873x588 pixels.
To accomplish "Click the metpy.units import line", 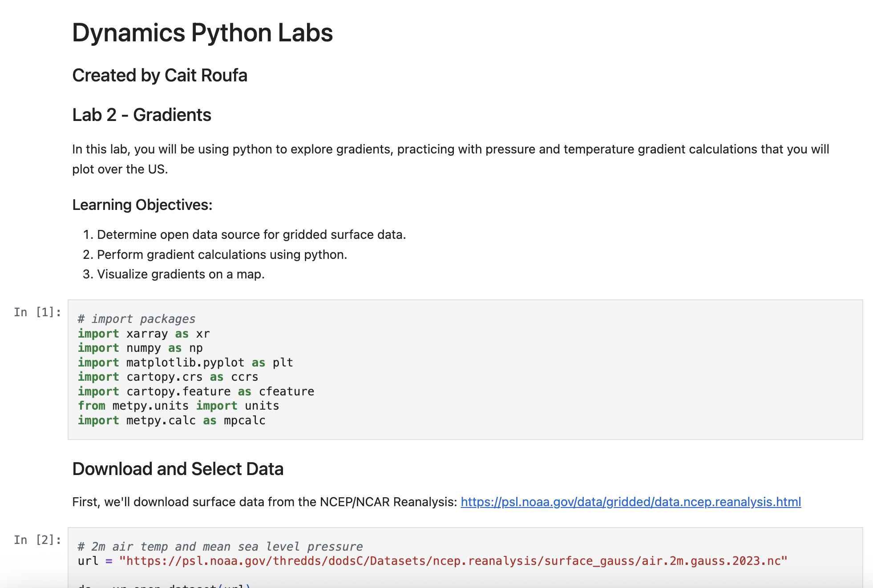I will click(178, 406).
